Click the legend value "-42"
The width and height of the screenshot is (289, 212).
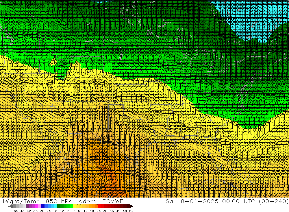point(28,211)
